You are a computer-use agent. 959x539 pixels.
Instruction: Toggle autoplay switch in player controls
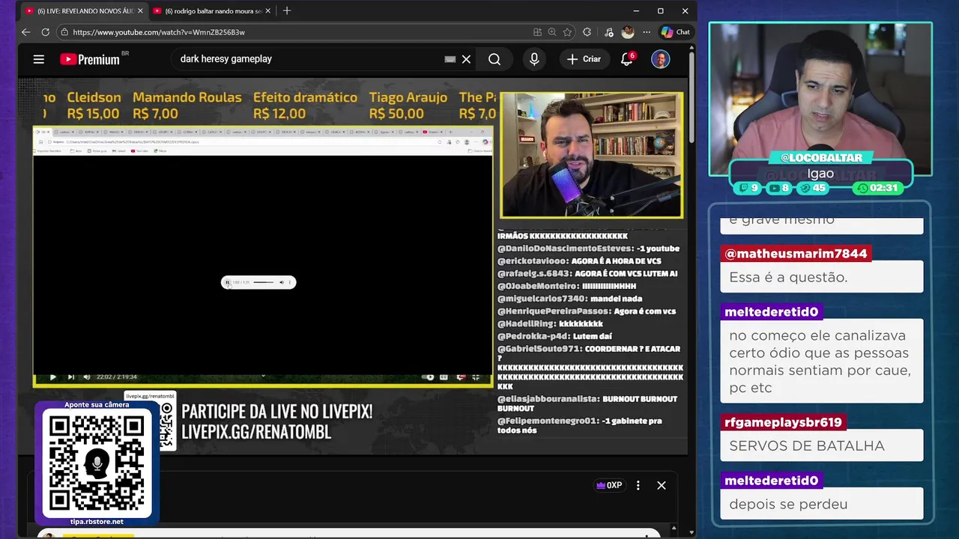pyautogui.click(x=429, y=377)
